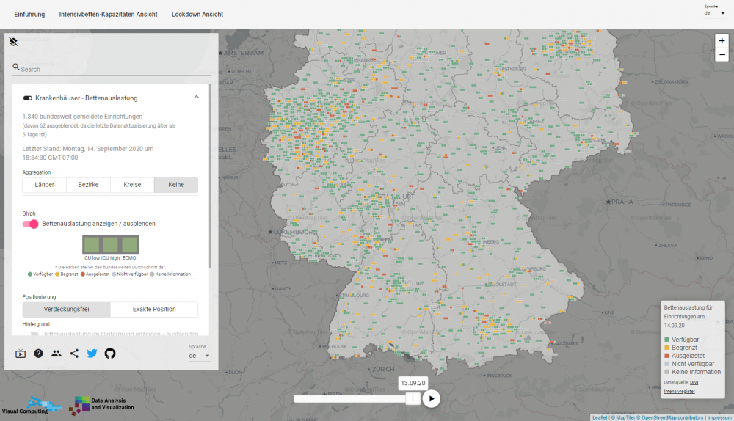734x421 pixels.
Task: Click the date timeline slider handle
Action: (x=413, y=398)
